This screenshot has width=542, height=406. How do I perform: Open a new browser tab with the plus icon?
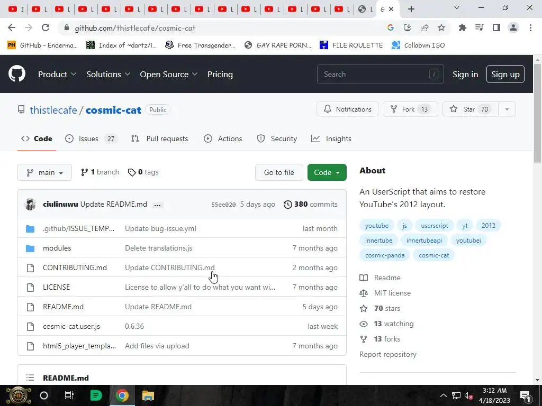coord(411,10)
